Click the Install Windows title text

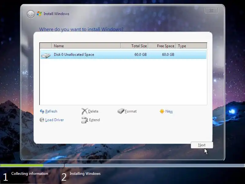(x=56, y=14)
